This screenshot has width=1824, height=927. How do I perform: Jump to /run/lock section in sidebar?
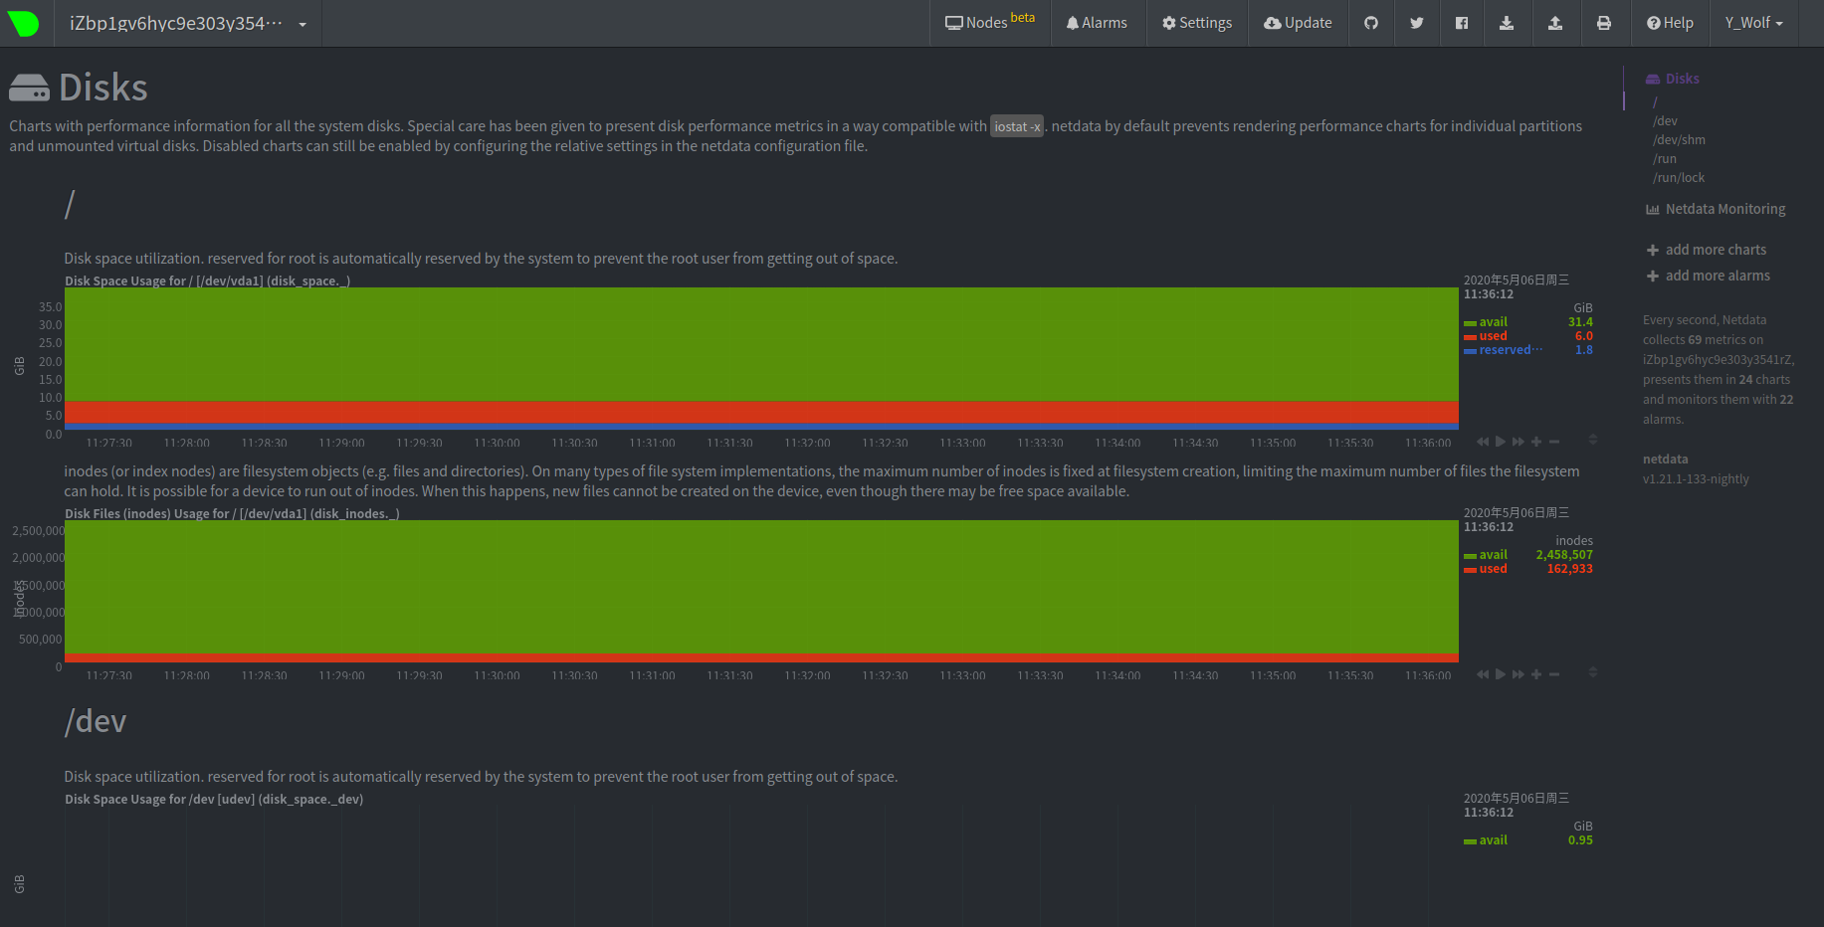1679,178
